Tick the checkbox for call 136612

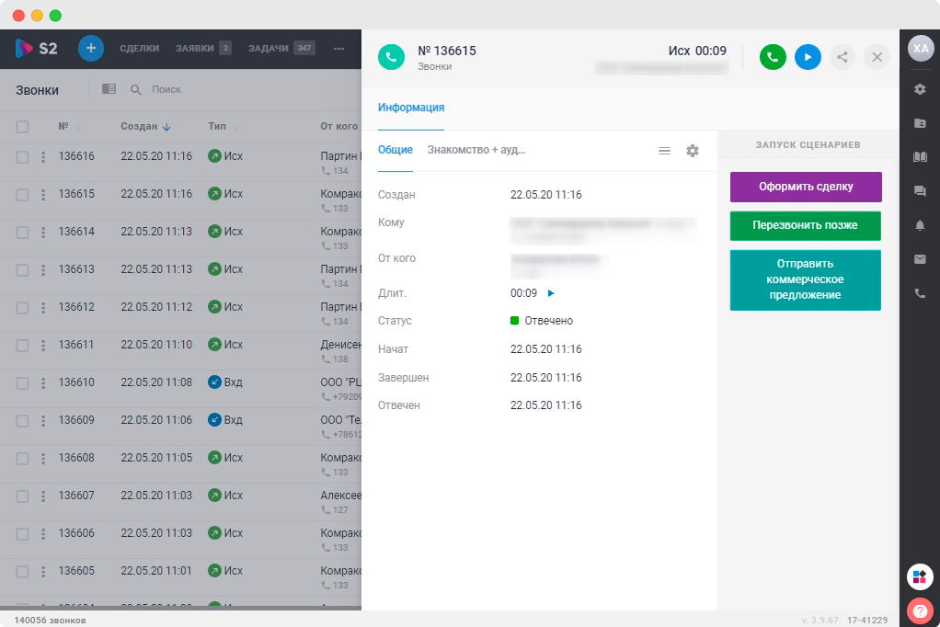click(x=22, y=308)
